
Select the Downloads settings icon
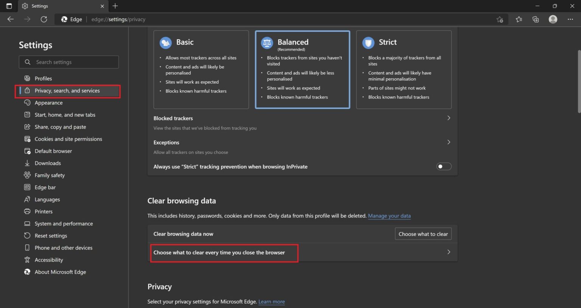tap(27, 163)
